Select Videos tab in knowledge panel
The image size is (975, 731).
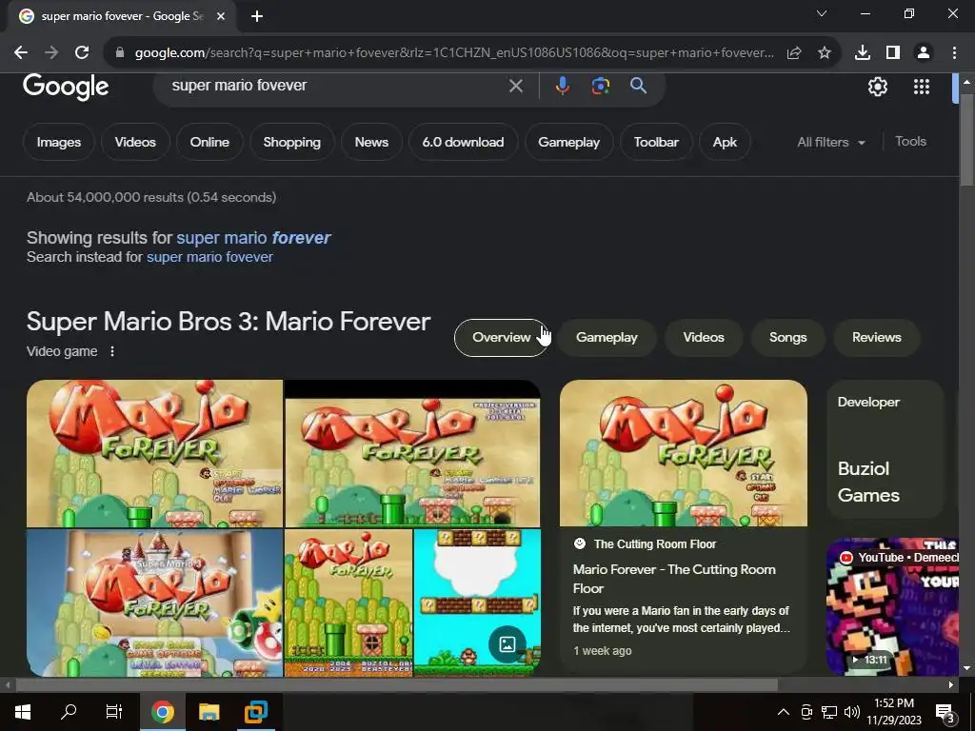click(x=704, y=337)
